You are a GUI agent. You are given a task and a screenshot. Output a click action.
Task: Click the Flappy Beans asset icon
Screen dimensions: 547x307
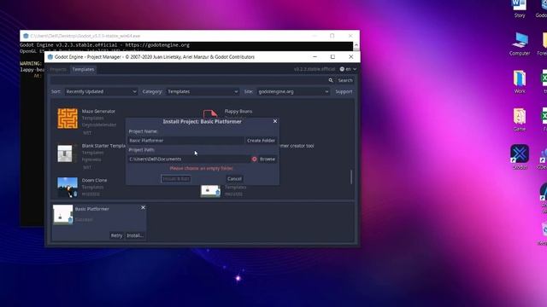[210, 113]
